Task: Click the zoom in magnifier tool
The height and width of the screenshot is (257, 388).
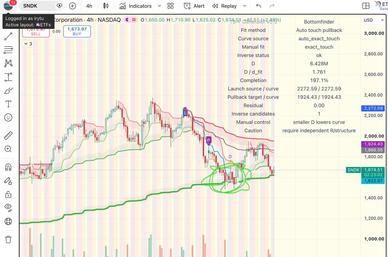Action: 8,149
